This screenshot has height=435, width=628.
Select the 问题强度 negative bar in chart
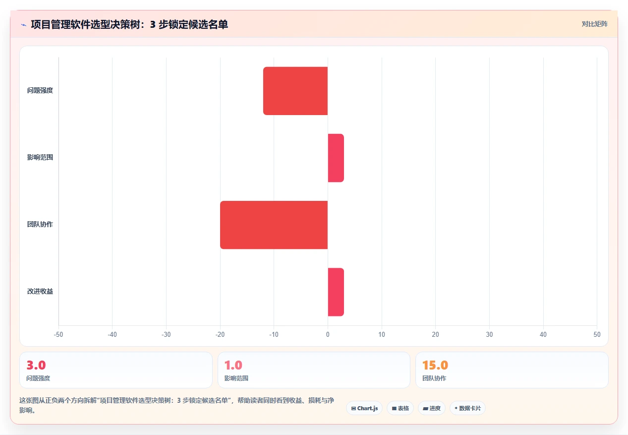pyautogui.click(x=295, y=91)
